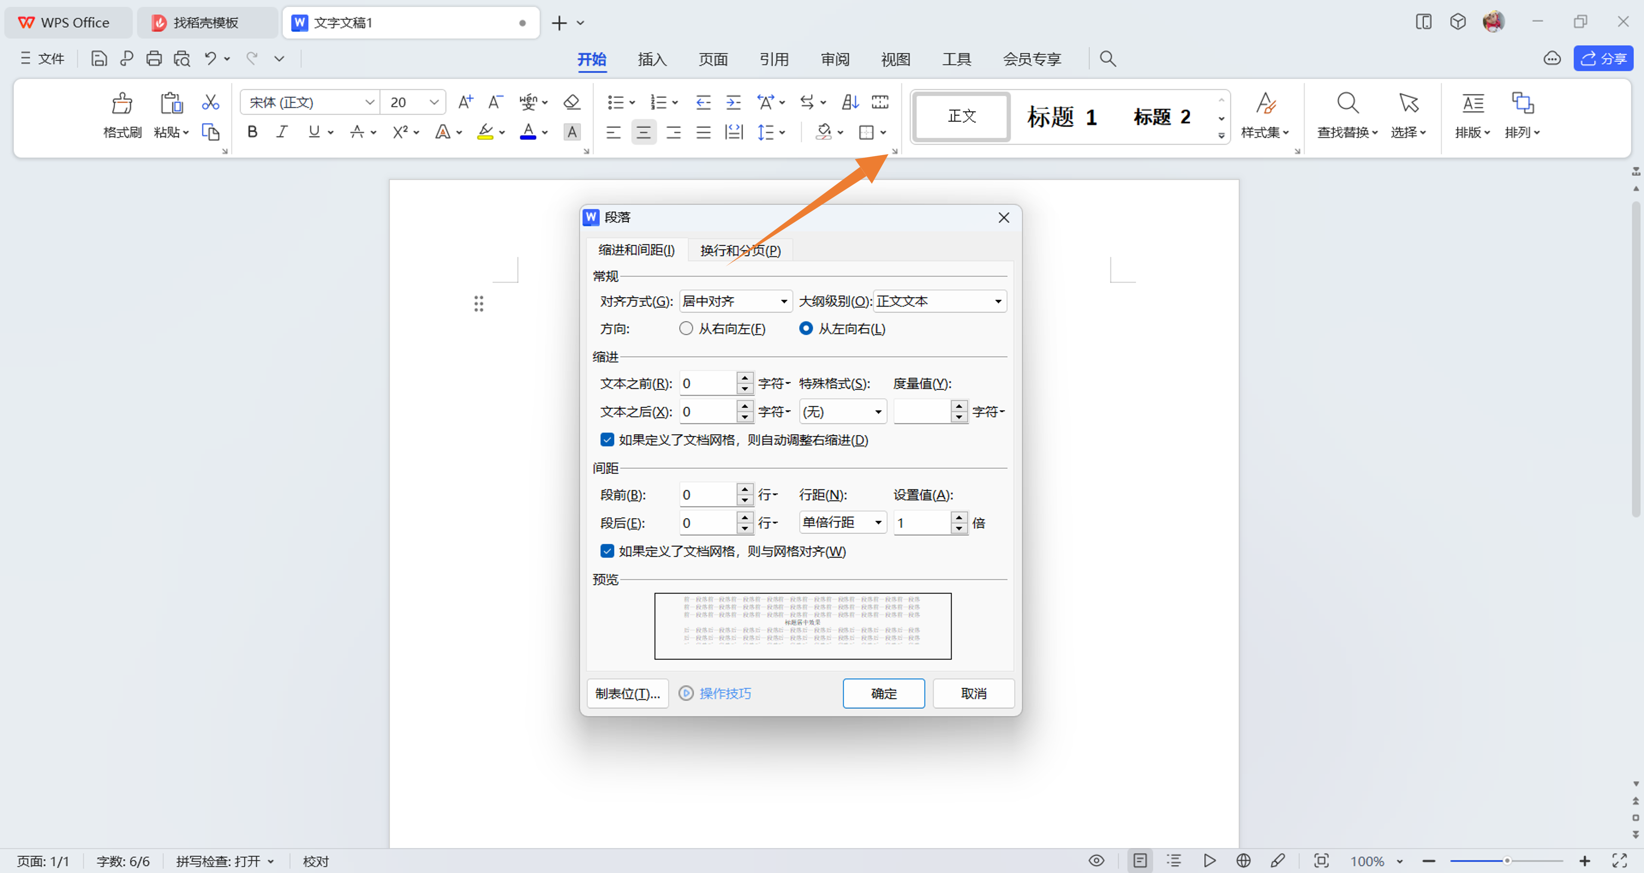1644x873 pixels.
Task: Click the cut scissors icon
Action: pos(210,102)
